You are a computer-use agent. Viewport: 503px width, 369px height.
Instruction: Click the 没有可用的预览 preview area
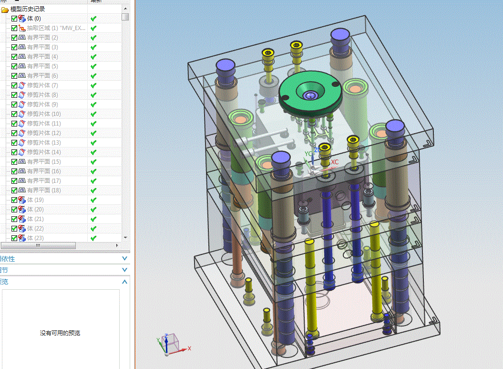(x=61, y=329)
